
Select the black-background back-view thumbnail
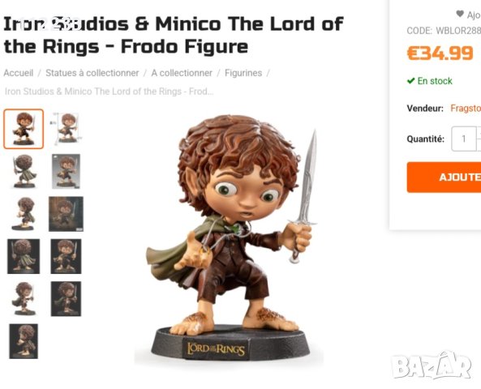coord(24,256)
